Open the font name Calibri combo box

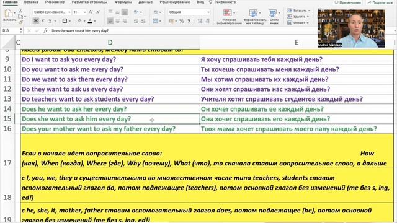click(52, 12)
